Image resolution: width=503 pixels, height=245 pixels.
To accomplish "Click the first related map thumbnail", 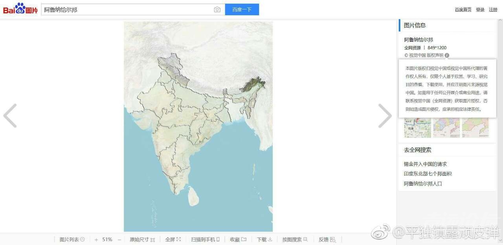I will pyautogui.click(x=417, y=128).
